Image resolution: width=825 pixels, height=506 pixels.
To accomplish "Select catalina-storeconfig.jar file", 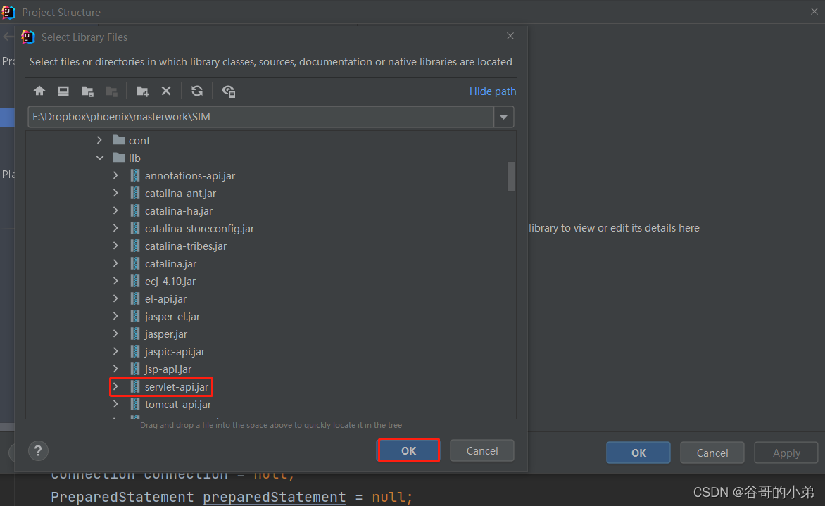I will [199, 229].
